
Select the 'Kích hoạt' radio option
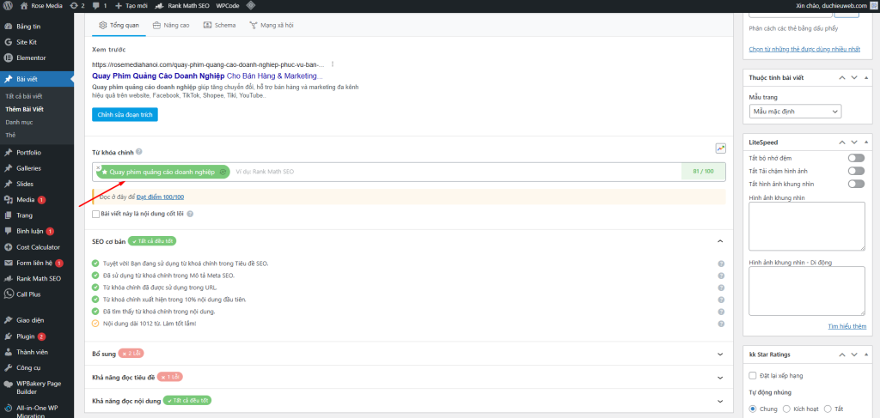[786, 409]
